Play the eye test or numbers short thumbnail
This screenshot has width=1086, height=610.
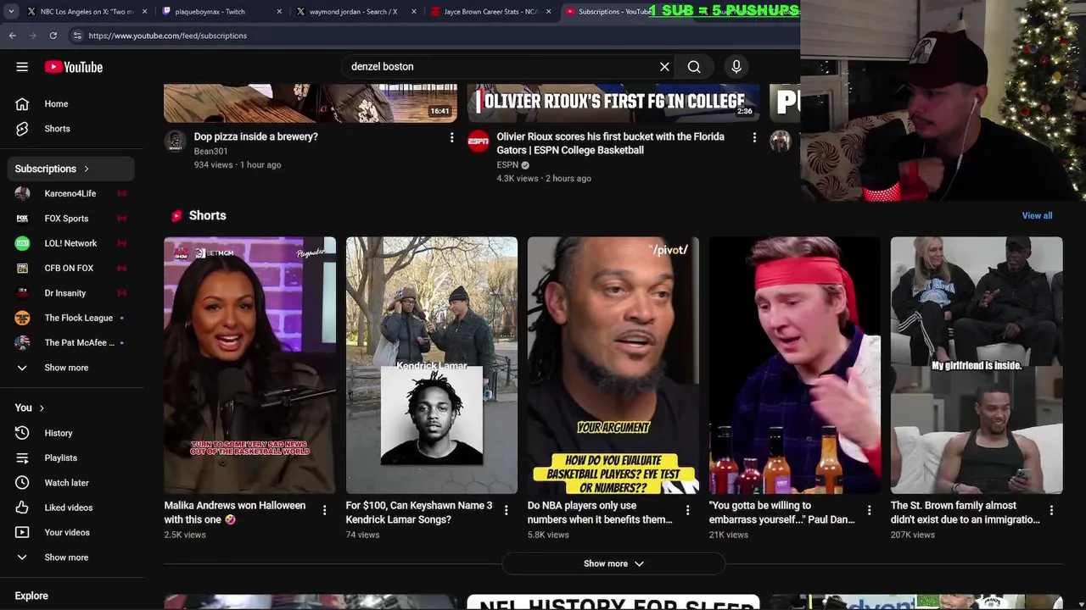tap(613, 365)
